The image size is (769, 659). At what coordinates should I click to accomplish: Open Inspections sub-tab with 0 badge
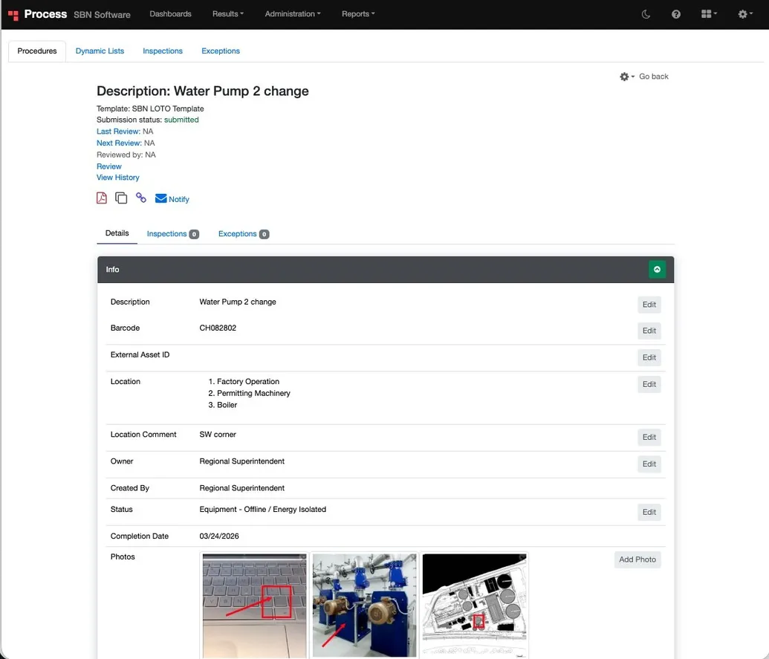pos(172,234)
